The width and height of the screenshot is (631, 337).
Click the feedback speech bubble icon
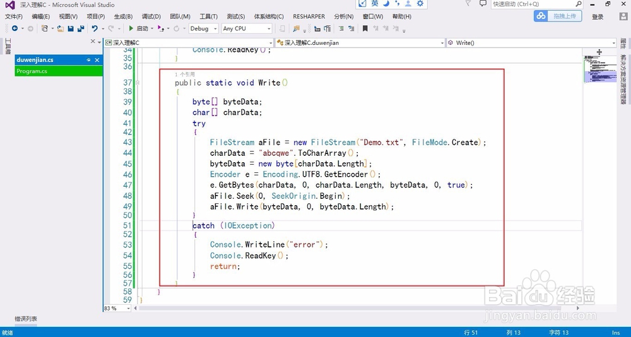tap(483, 4)
